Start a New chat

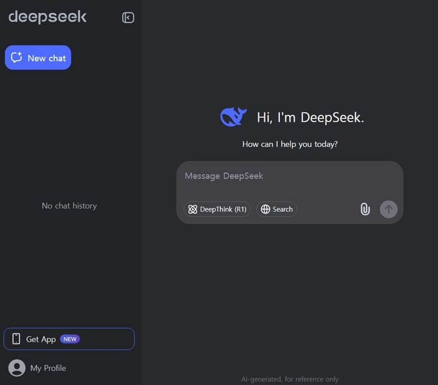tap(38, 57)
